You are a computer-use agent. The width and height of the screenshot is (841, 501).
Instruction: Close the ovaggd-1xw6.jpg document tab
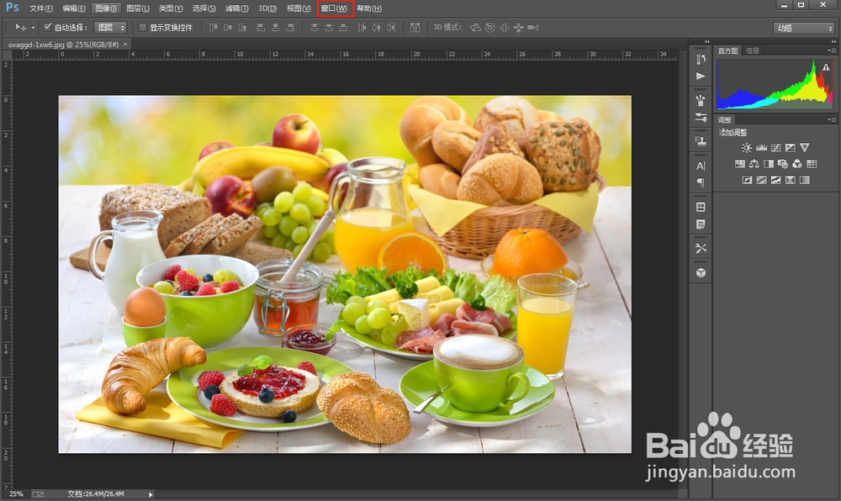pos(125,44)
